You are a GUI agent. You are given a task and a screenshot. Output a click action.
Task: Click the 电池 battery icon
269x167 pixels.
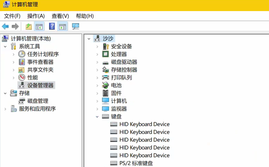105,85
